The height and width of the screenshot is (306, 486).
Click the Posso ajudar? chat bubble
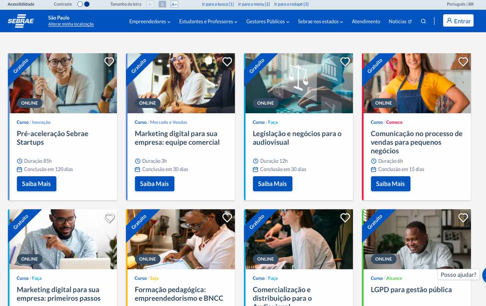tap(458, 275)
